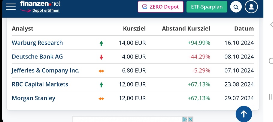The height and width of the screenshot is (122, 273).
Task: Open the Morgan Stanley analyst link
Action: [33, 98]
